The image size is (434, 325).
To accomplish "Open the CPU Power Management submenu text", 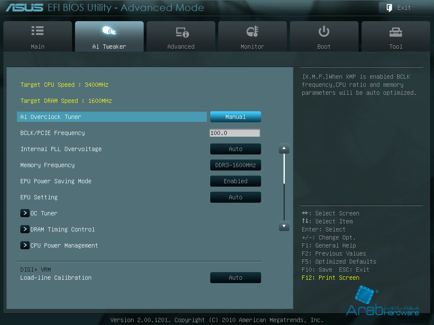I will click(x=64, y=245).
